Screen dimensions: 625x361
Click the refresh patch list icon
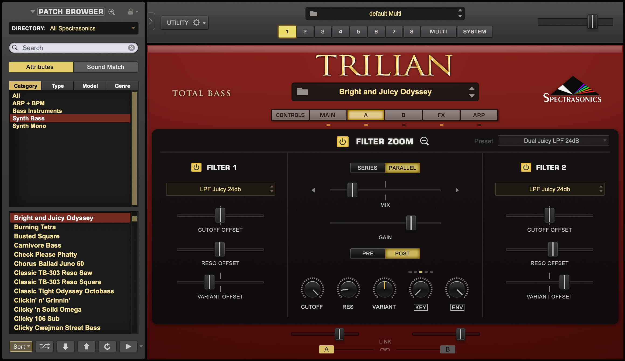107,346
